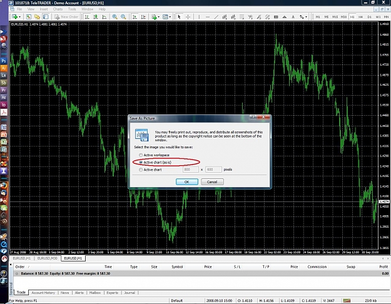Switch to H4 timeframe
The image size is (391, 304).
coord(360,17)
